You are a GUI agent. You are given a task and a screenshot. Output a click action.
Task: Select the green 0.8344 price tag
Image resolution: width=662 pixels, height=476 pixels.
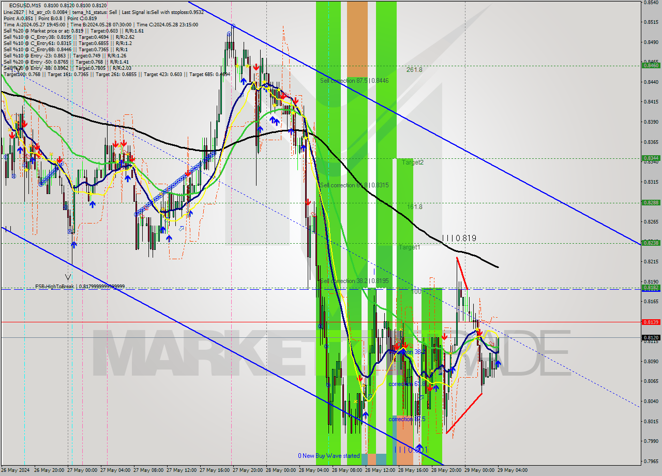[x=651, y=158]
